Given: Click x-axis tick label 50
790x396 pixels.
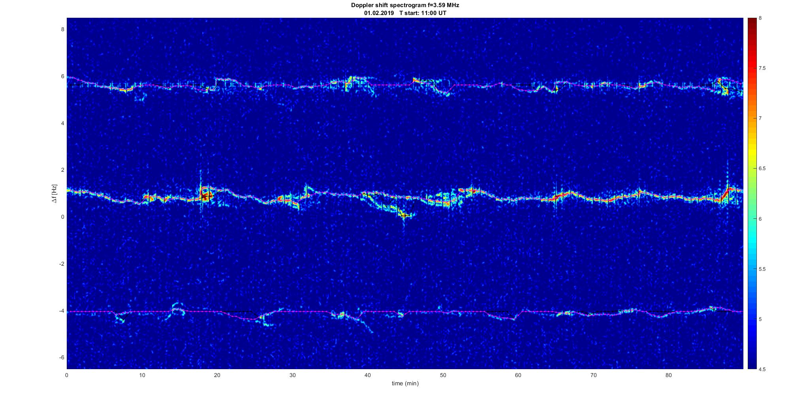Looking at the screenshot, I should [x=443, y=375].
